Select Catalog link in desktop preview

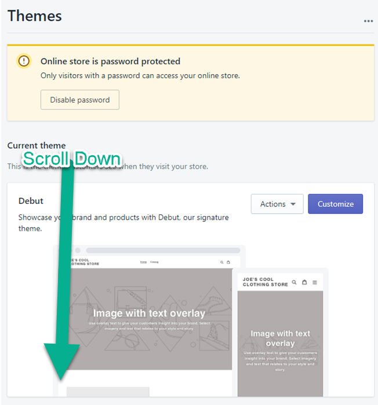point(154,262)
